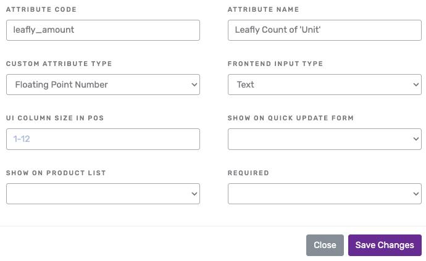Click the CUSTOM ATTRIBUTE TYPE label
Screen dimensions: 426x261
point(59,64)
